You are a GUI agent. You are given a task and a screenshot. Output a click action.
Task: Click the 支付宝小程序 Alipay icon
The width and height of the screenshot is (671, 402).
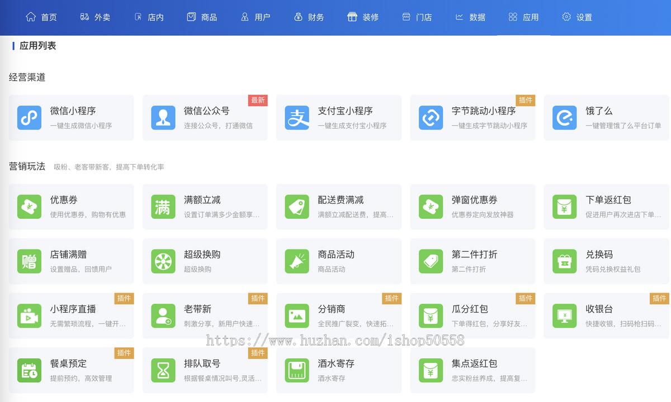tap(297, 118)
